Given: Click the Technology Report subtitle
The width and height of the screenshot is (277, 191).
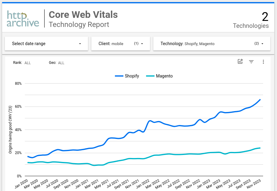Looking at the screenshot, I should [x=79, y=25].
